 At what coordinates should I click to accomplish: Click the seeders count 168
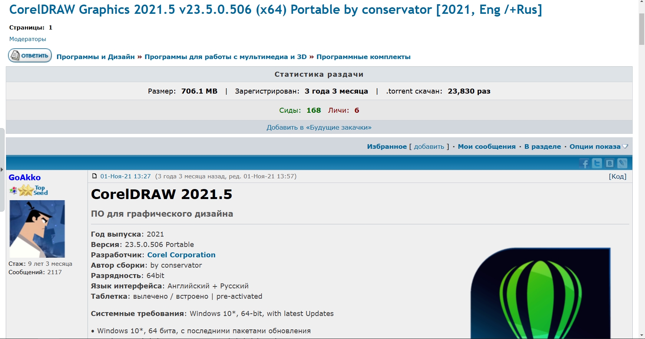click(x=314, y=110)
